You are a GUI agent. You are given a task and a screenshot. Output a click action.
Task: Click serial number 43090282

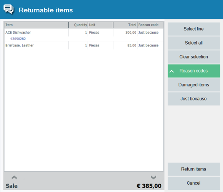click(x=18, y=39)
